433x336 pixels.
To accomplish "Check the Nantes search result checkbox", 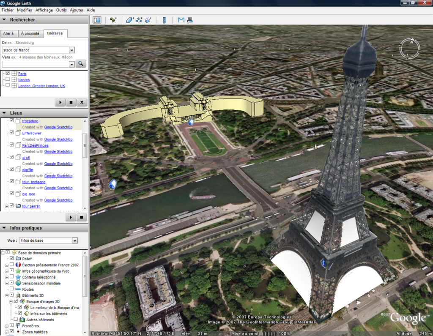I will pyautogui.click(x=8, y=79).
